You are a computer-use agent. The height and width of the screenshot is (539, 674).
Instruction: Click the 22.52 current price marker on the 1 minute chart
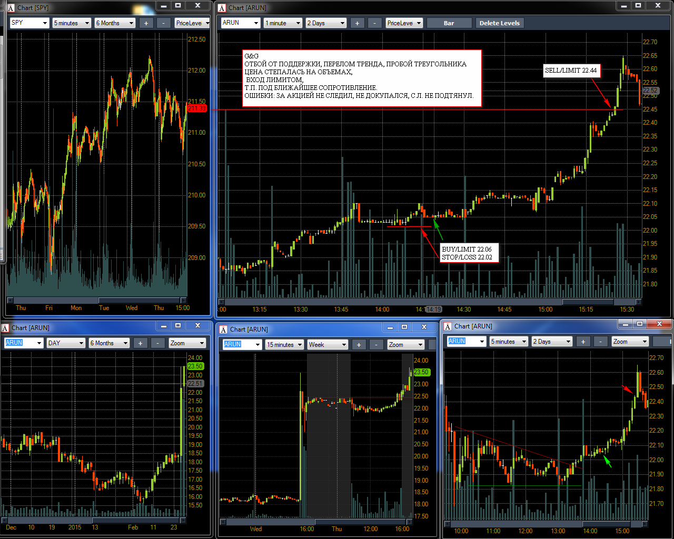650,90
